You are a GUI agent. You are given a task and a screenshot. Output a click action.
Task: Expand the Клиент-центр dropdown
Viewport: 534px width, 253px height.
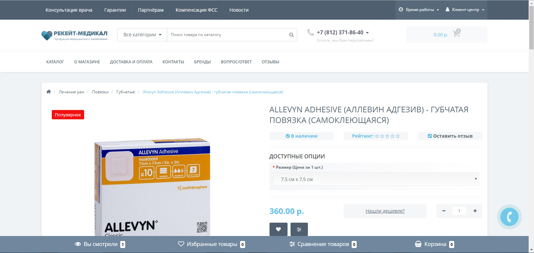[465, 10]
